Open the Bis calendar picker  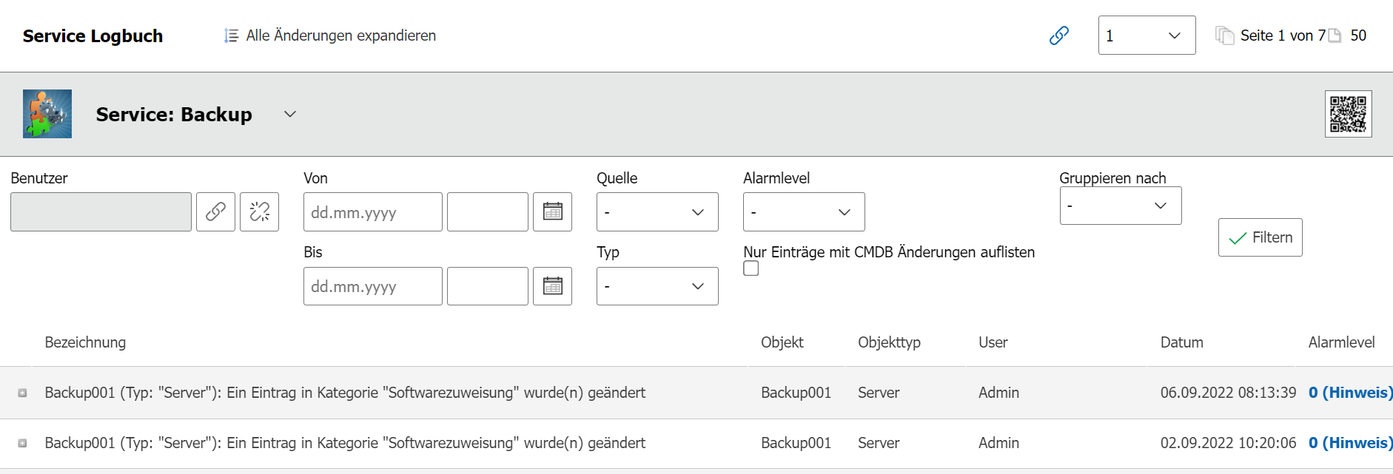tap(552, 286)
